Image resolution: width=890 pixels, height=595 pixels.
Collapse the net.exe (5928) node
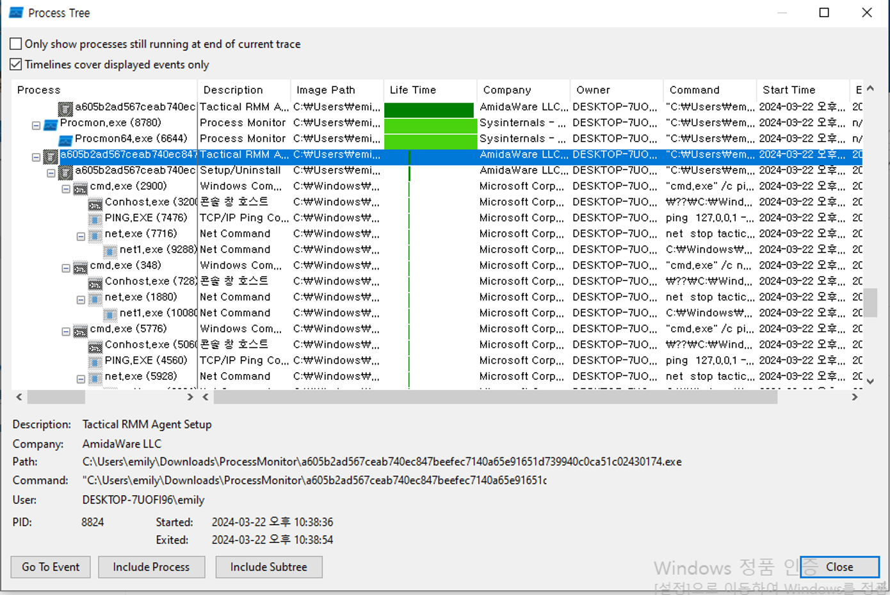(x=81, y=379)
